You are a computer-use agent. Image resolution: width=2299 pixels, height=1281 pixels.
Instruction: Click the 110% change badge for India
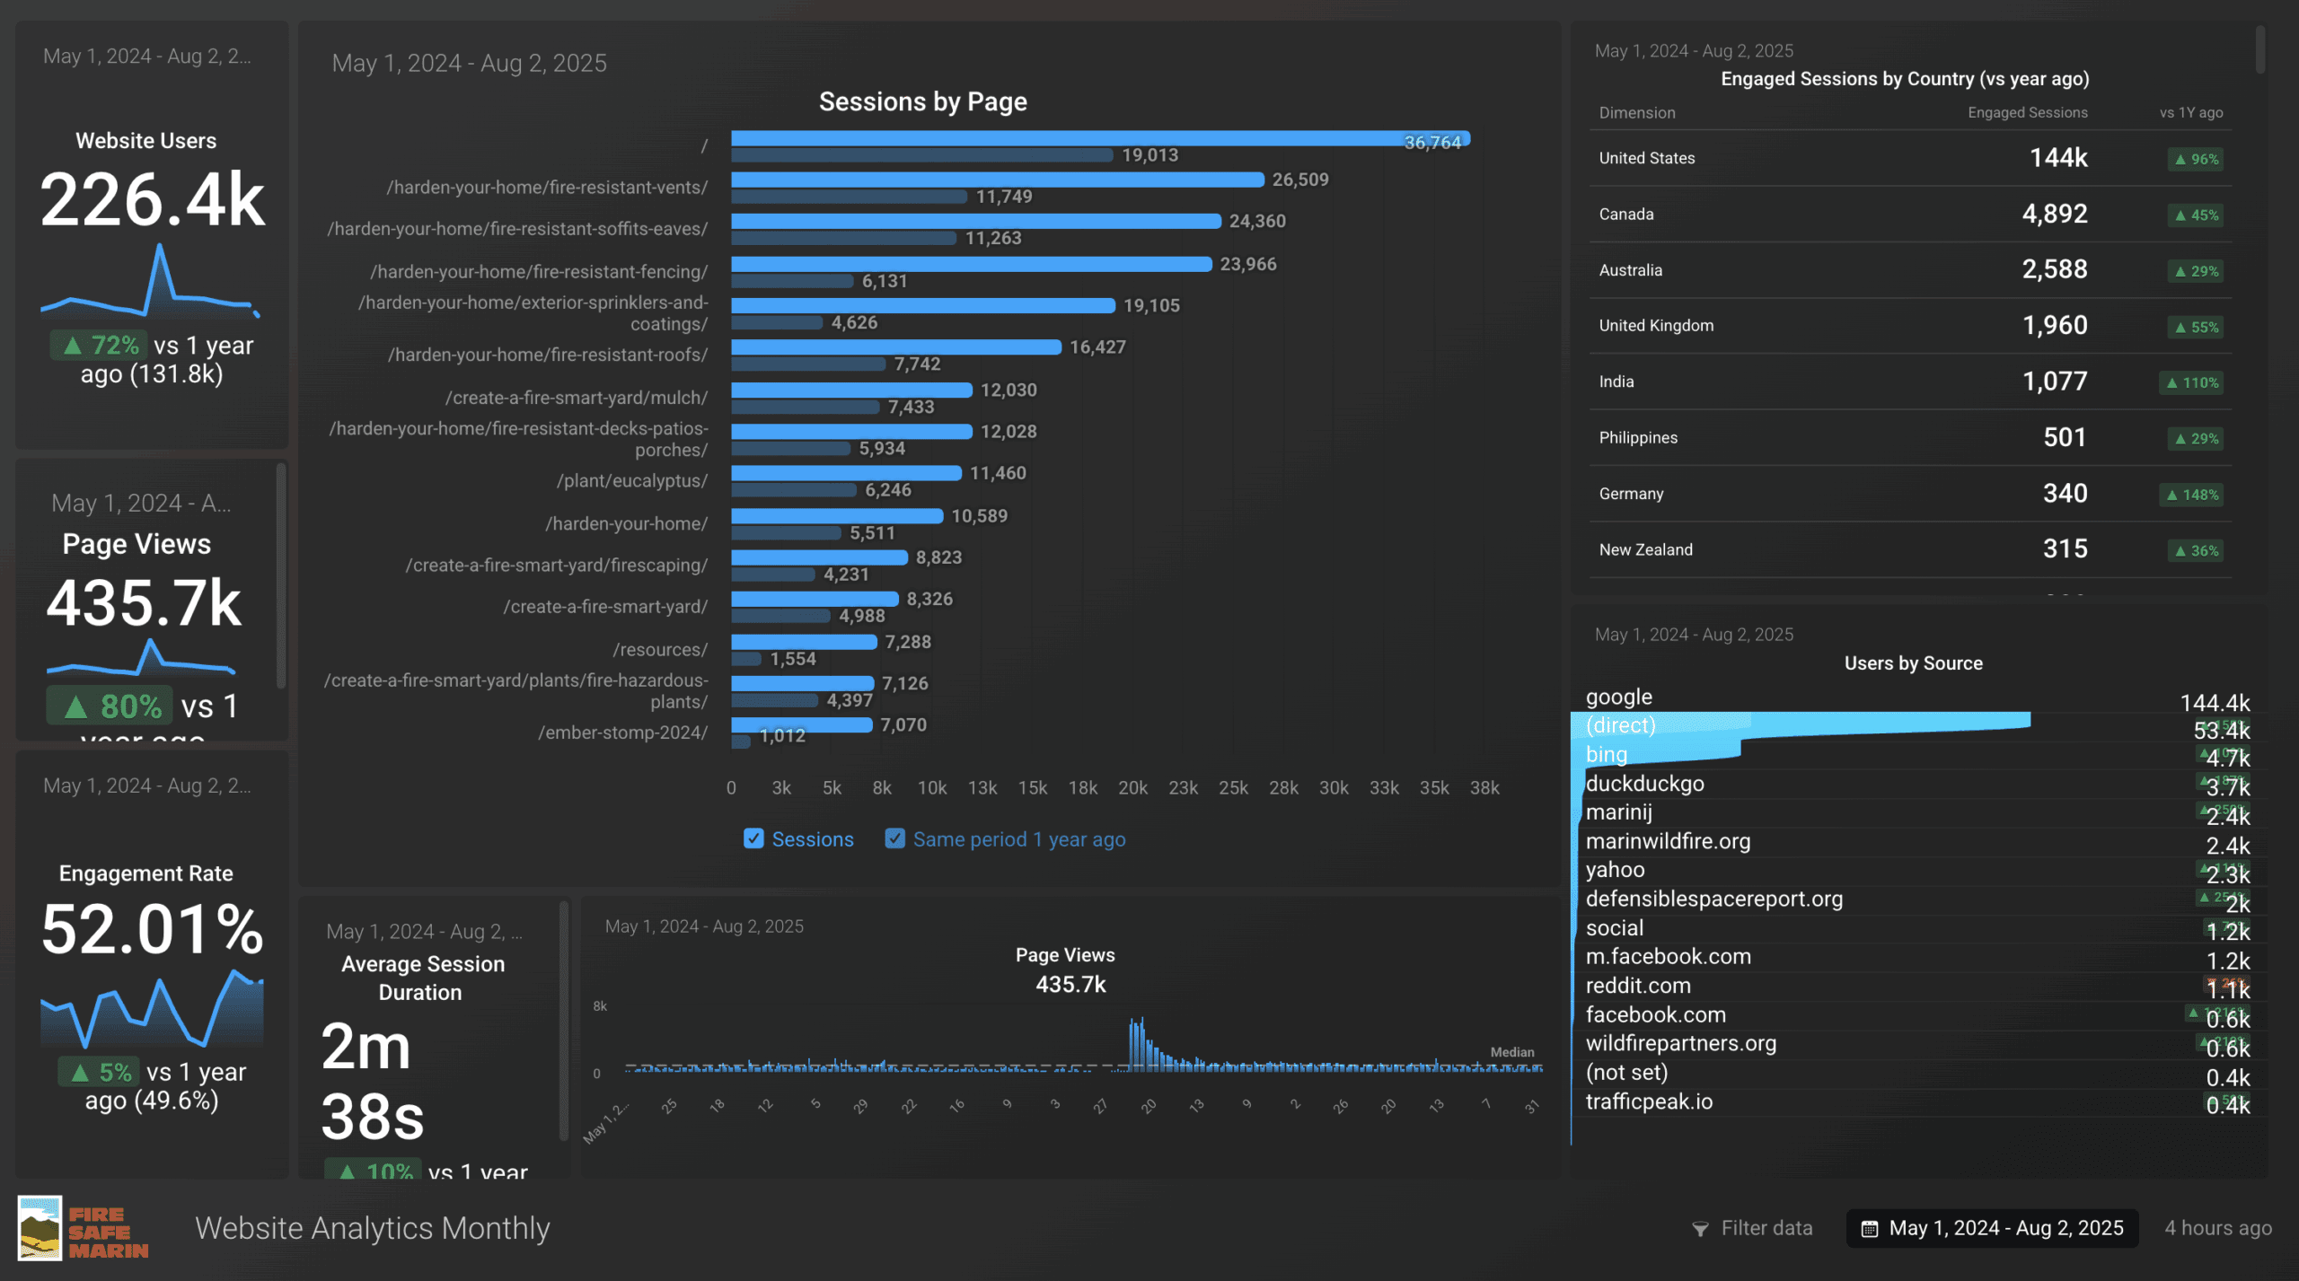(2192, 382)
